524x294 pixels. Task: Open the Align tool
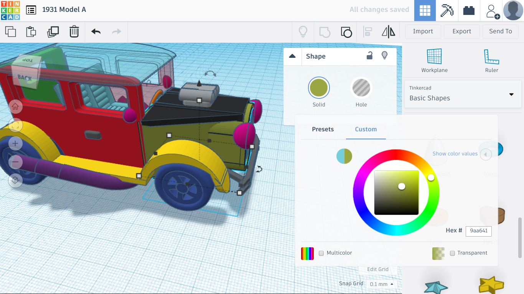click(367, 32)
